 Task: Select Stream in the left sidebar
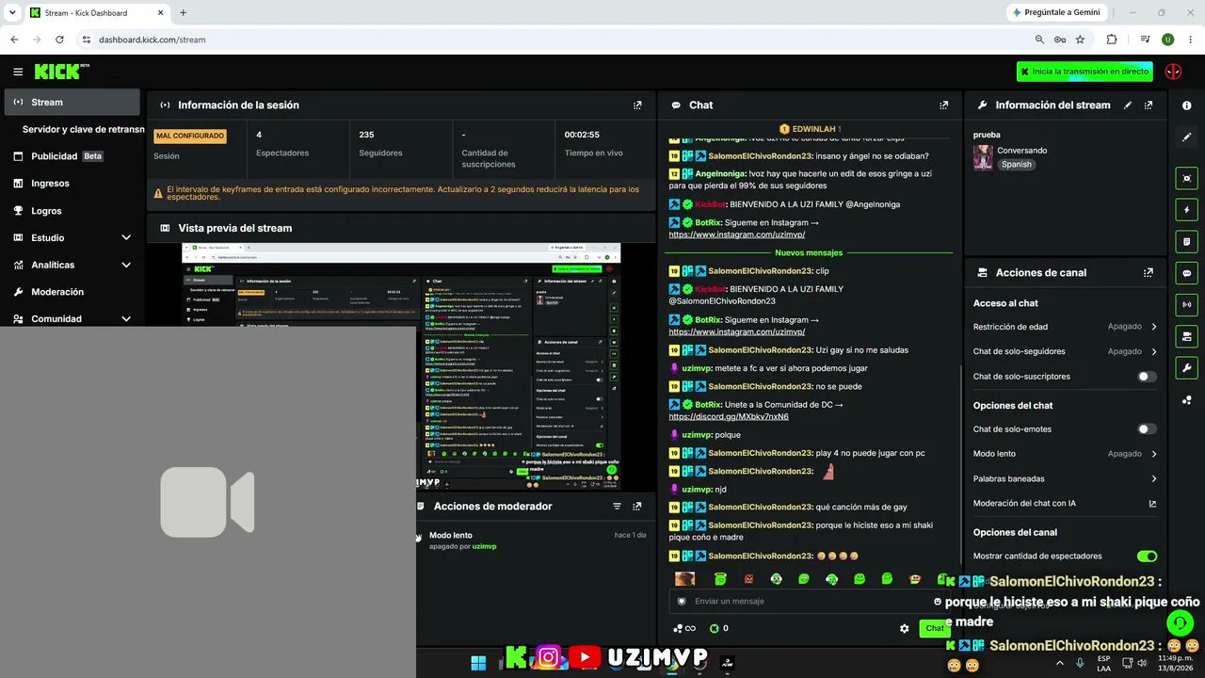tap(72, 103)
